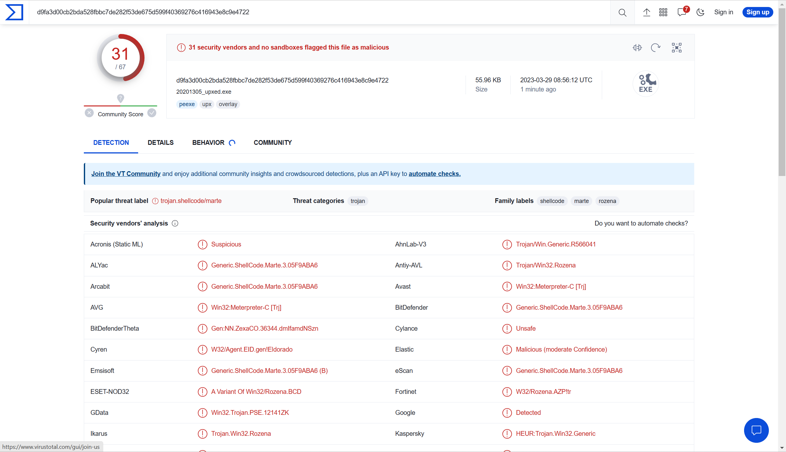This screenshot has height=452, width=786.
Task: Click the VirusTotal logo icon
Action: tap(14, 12)
